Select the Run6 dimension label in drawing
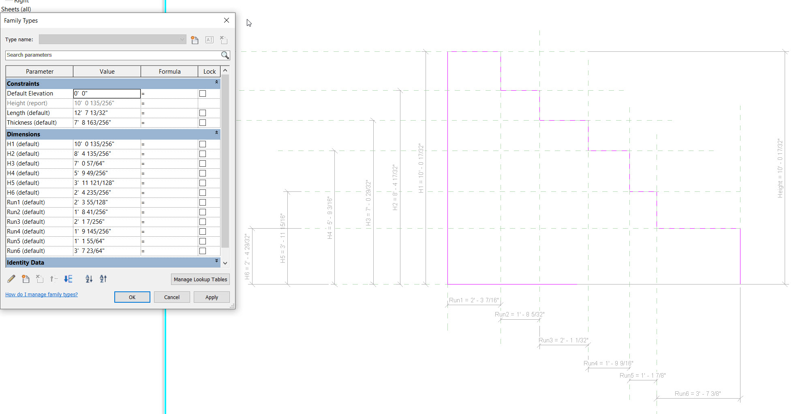Viewport: 796px width, 414px height. tap(698, 393)
